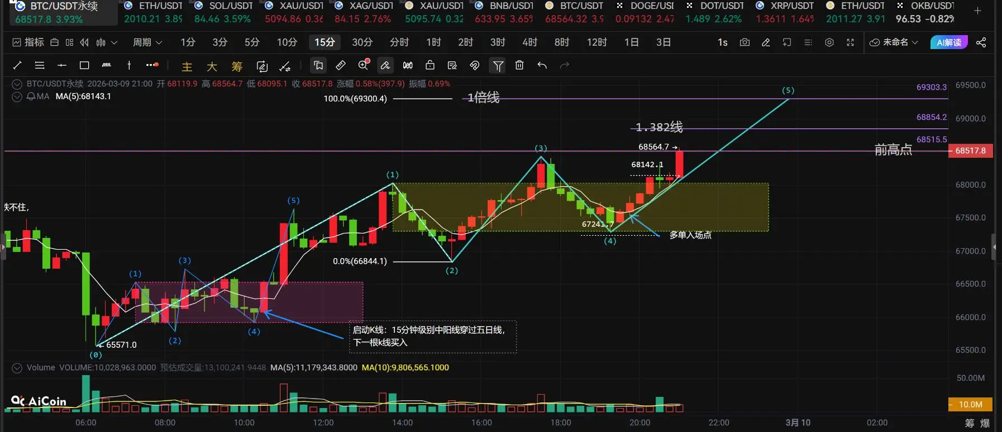Switch to the 1分 timeframe
Image resolution: width=1002 pixels, height=432 pixels.
(x=188, y=42)
